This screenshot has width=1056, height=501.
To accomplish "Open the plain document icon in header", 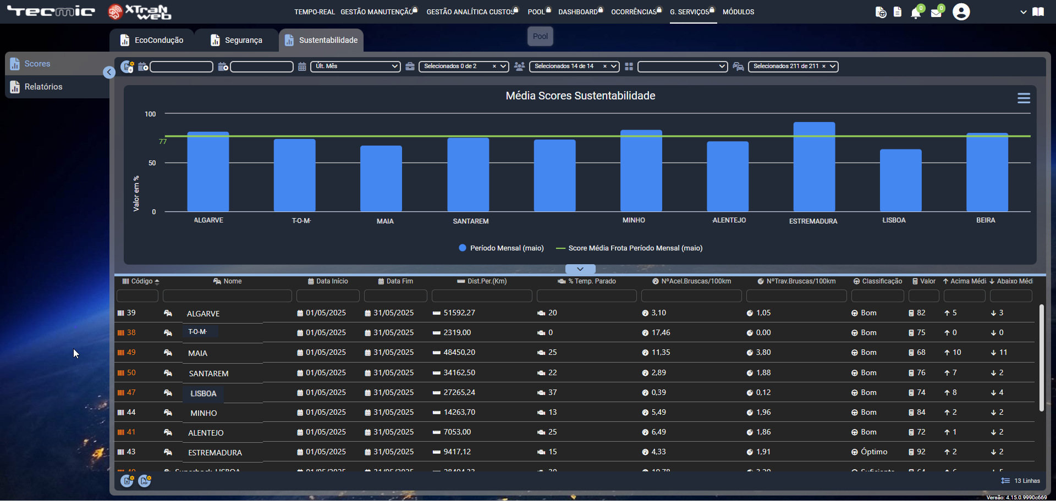I will [898, 12].
